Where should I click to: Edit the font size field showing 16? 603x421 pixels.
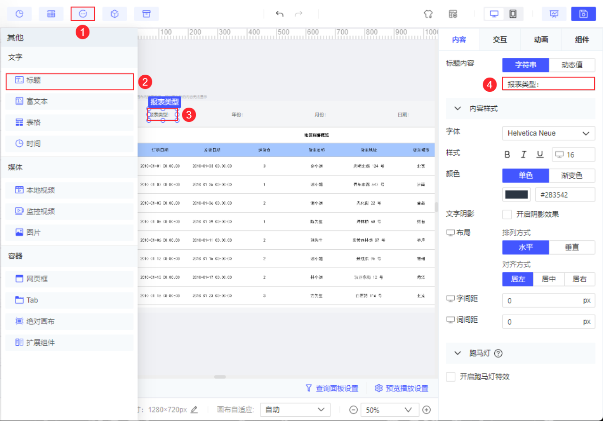point(573,154)
